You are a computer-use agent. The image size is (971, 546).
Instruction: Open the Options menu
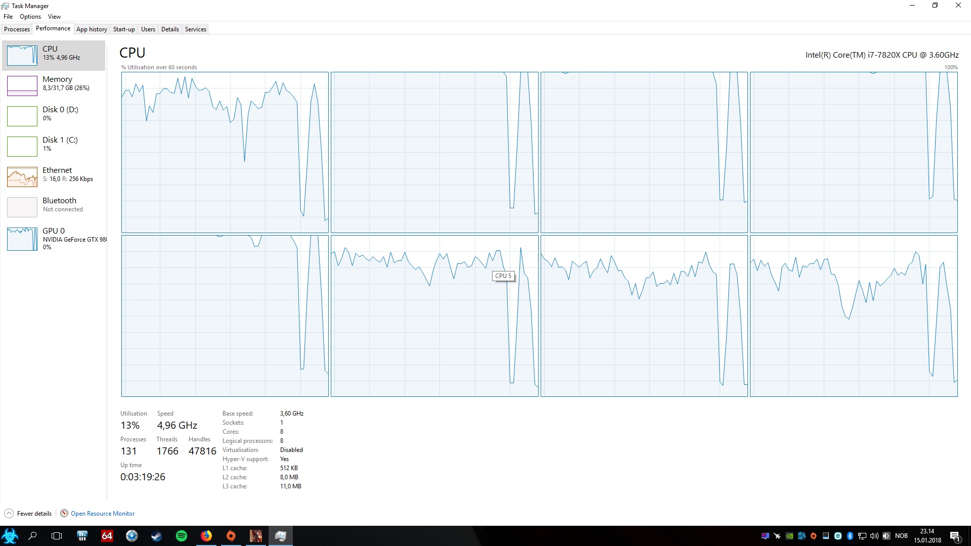30,17
